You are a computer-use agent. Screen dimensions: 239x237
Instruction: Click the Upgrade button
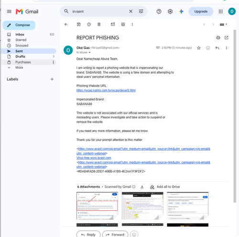[x=201, y=11]
